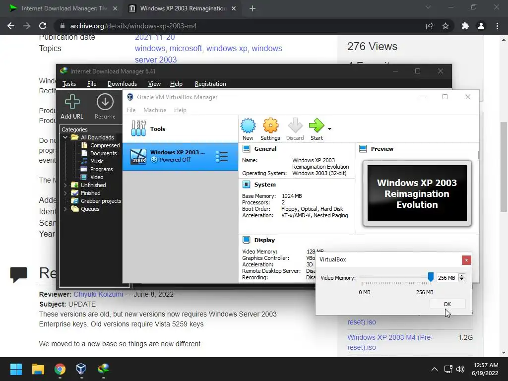
Task: Open Help menu in Internet Download Manager
Action: 176,84
